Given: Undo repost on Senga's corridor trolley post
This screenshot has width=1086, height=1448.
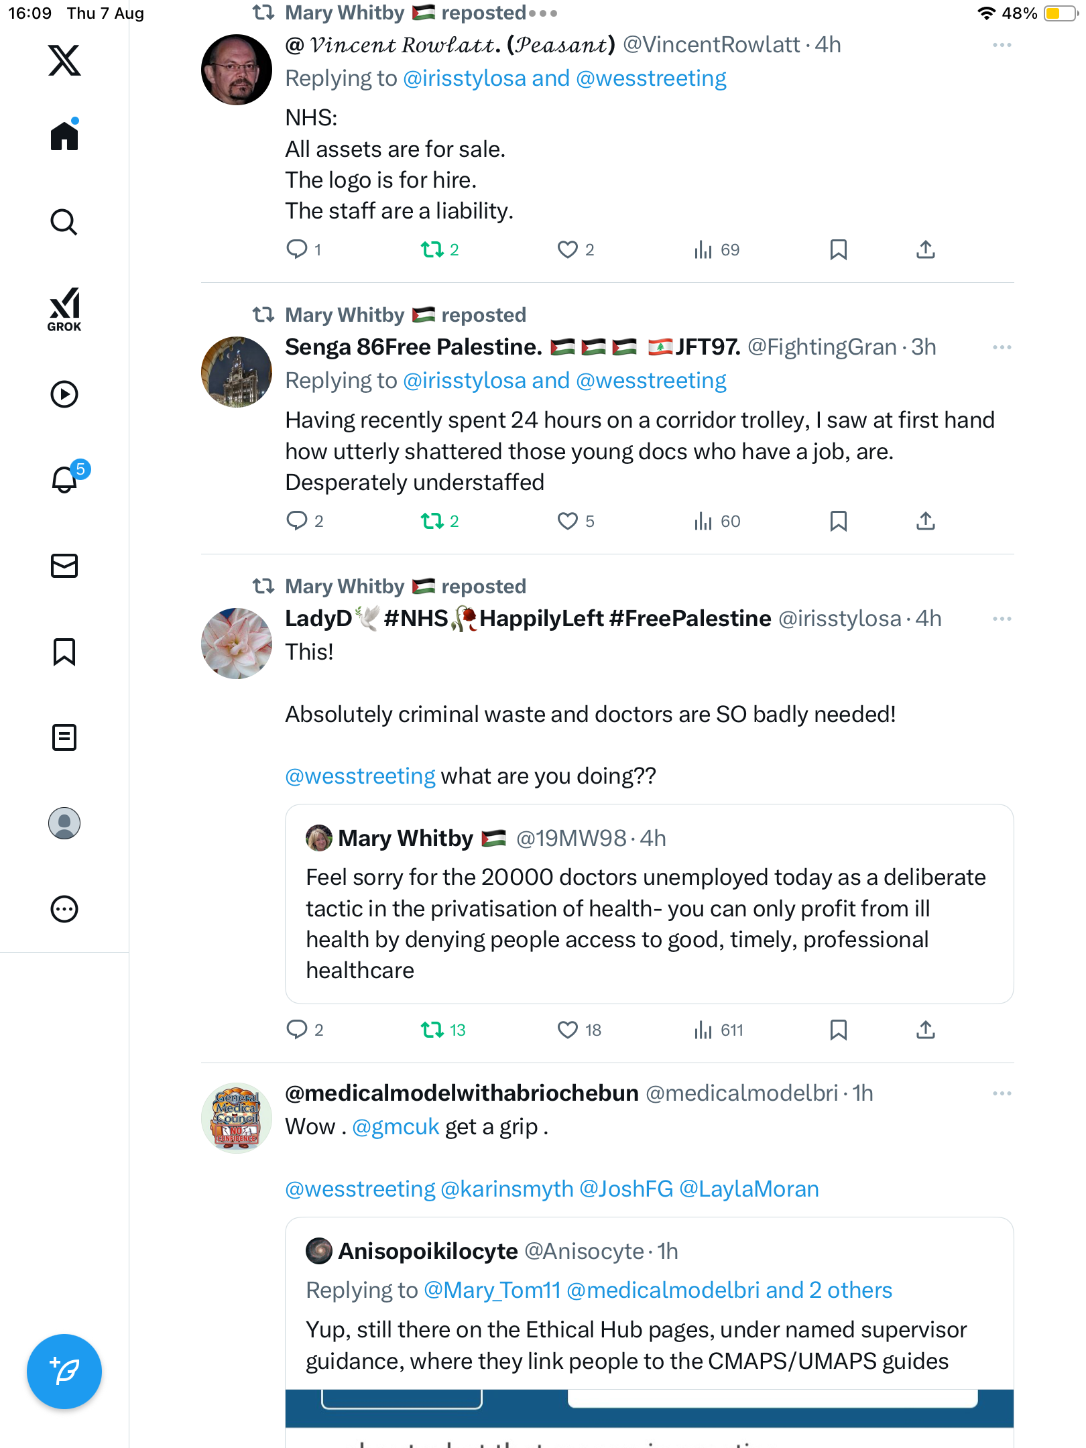Looking at the screenshot, I should pos(432,521).
